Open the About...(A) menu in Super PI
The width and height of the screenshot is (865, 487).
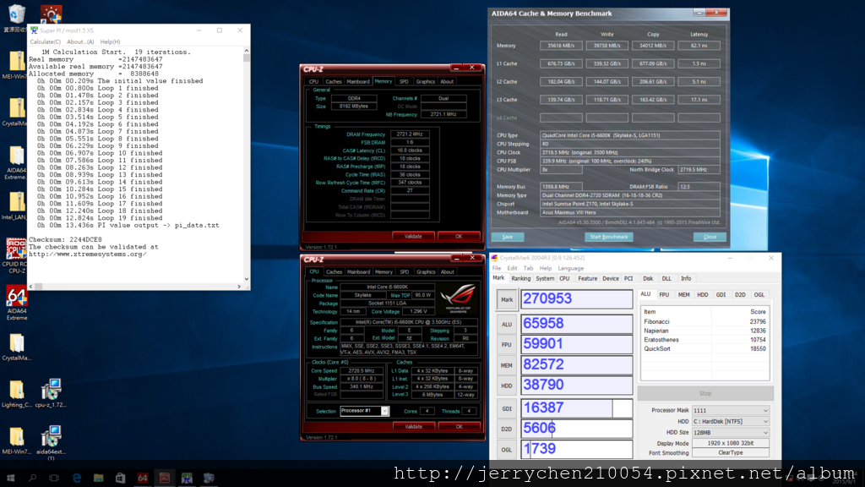click(80, 42)
